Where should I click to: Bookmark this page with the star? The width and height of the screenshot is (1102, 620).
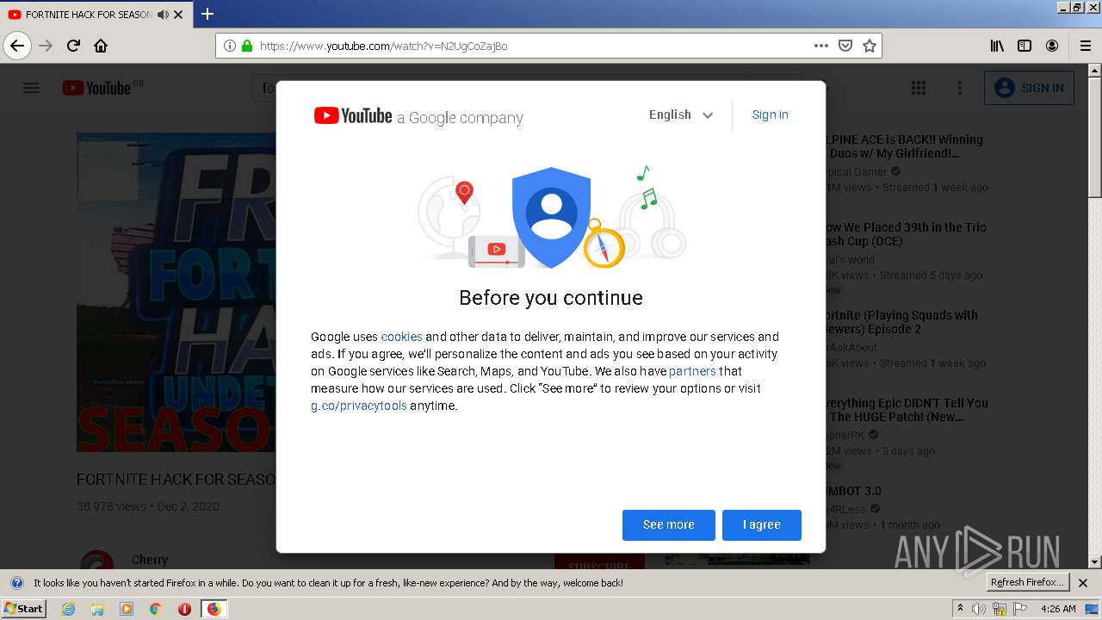click(x=870, y=46)
